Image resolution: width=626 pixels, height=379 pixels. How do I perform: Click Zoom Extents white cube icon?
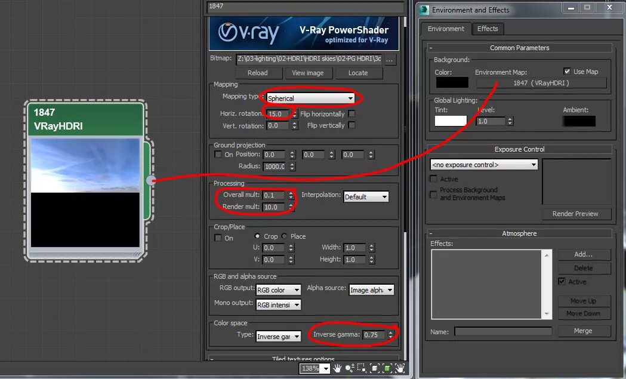pos(375,368)
